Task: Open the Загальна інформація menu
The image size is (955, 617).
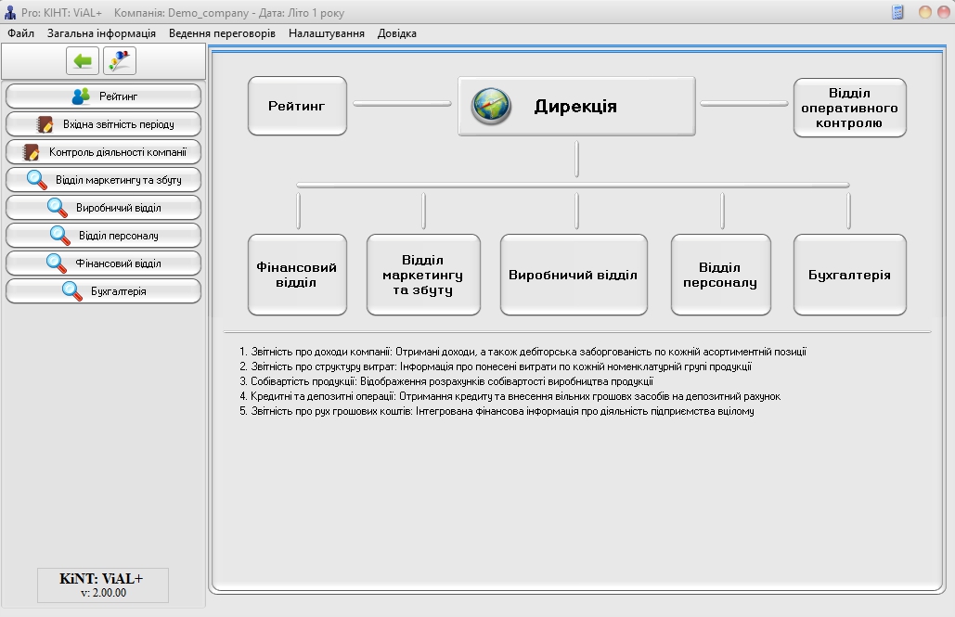Action: click(101, 33)
